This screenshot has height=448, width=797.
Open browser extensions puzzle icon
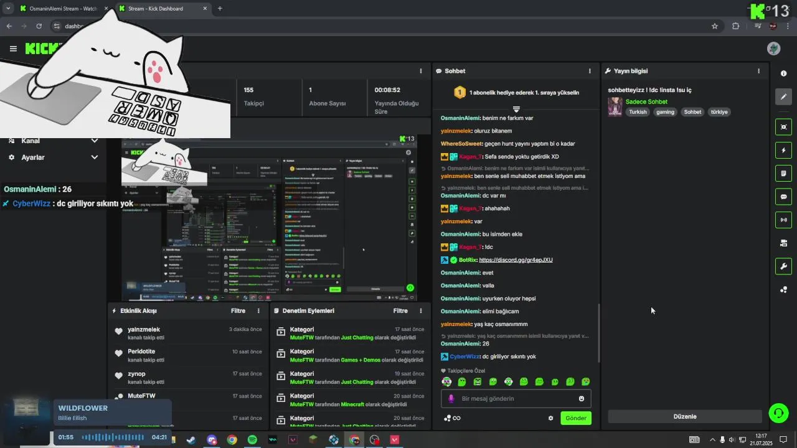(736, 26)
